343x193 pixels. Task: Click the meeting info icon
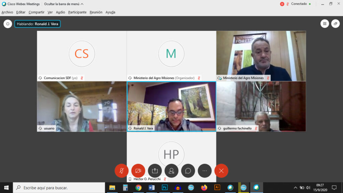pyautogui.click(x=8, y=24)
